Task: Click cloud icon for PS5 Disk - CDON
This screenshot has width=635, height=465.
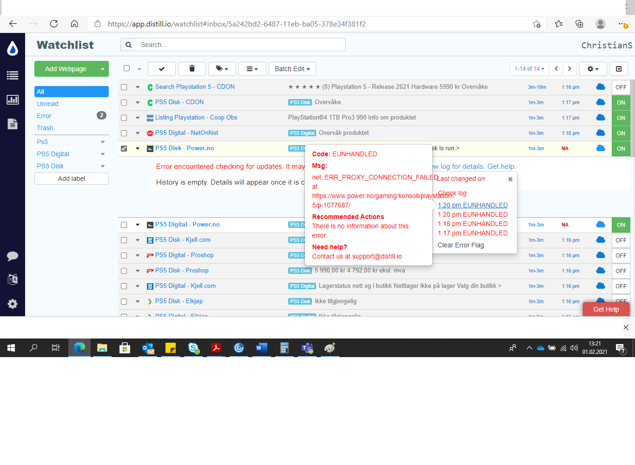Action: pos(601,102)
